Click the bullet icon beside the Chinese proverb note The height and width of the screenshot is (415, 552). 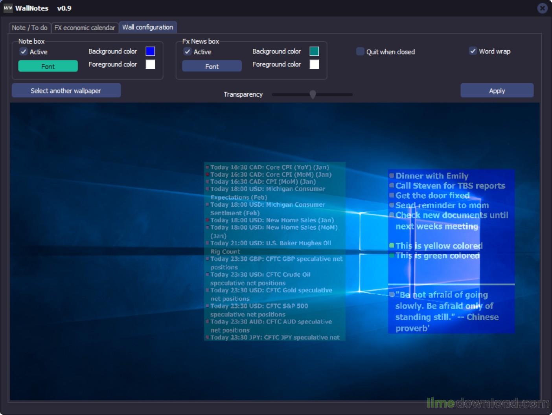[391, 295]
